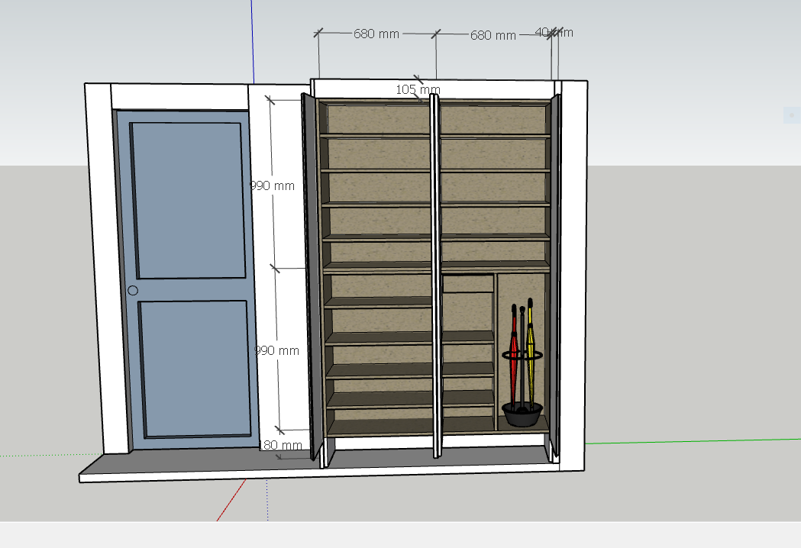The height and width of the screenshot is (548, 801).
Task: Pick the blue vertical axis line
Action: click(253, 42)
